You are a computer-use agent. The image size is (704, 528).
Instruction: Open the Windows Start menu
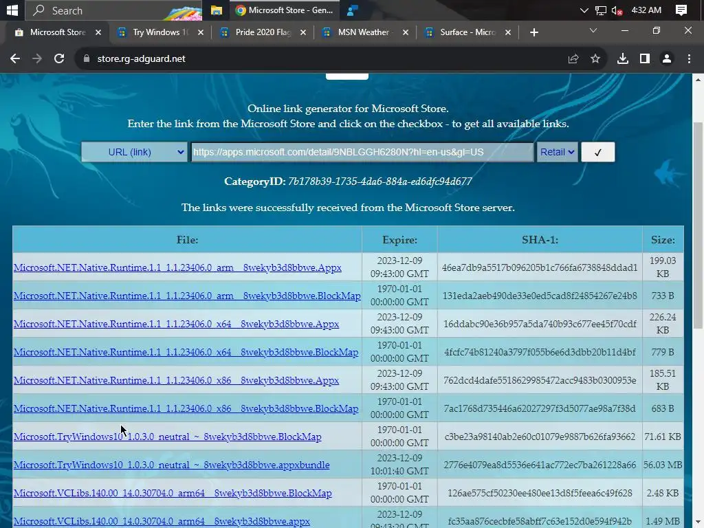click(12, 10)
